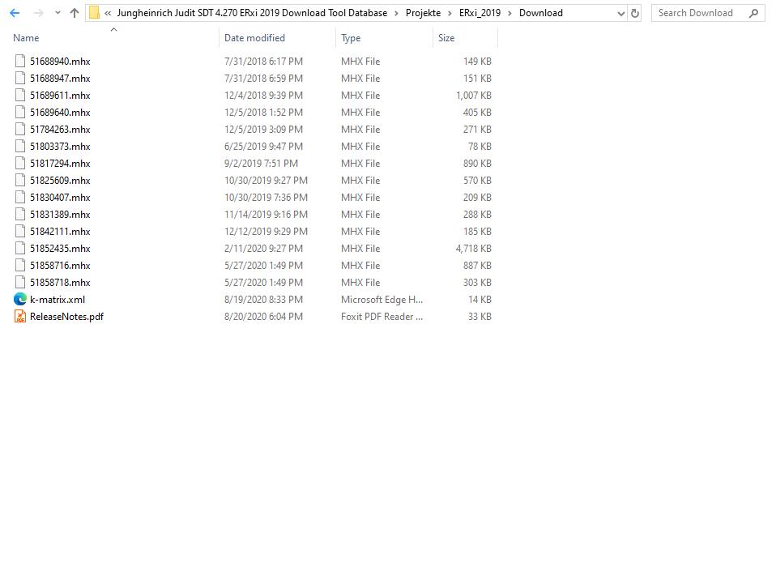Go back using the back arrow
The image size is (776, 580).
[x=15, y=13]
